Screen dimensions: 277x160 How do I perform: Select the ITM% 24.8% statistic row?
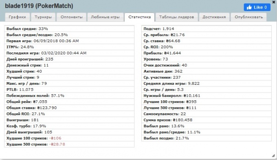(x=69, y=47)
